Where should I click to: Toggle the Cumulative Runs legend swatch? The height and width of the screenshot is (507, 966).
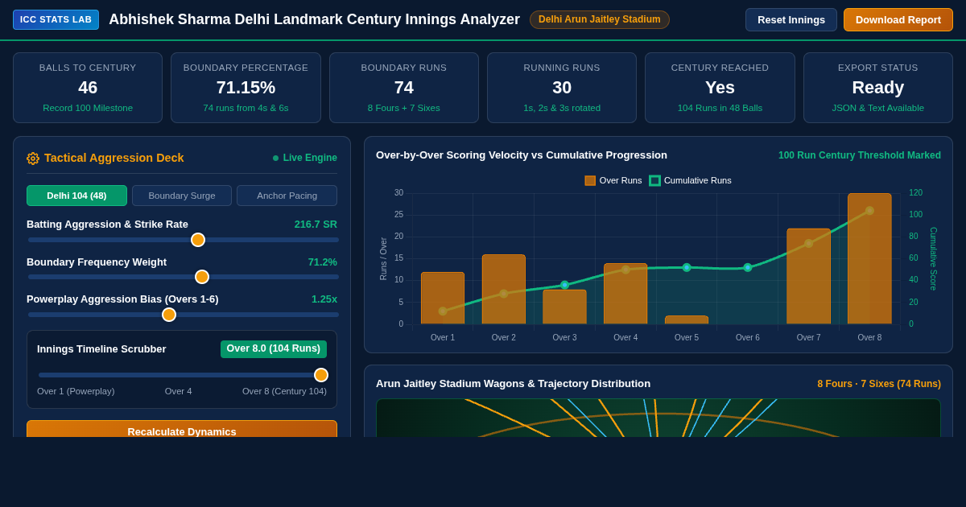[654, 180]
